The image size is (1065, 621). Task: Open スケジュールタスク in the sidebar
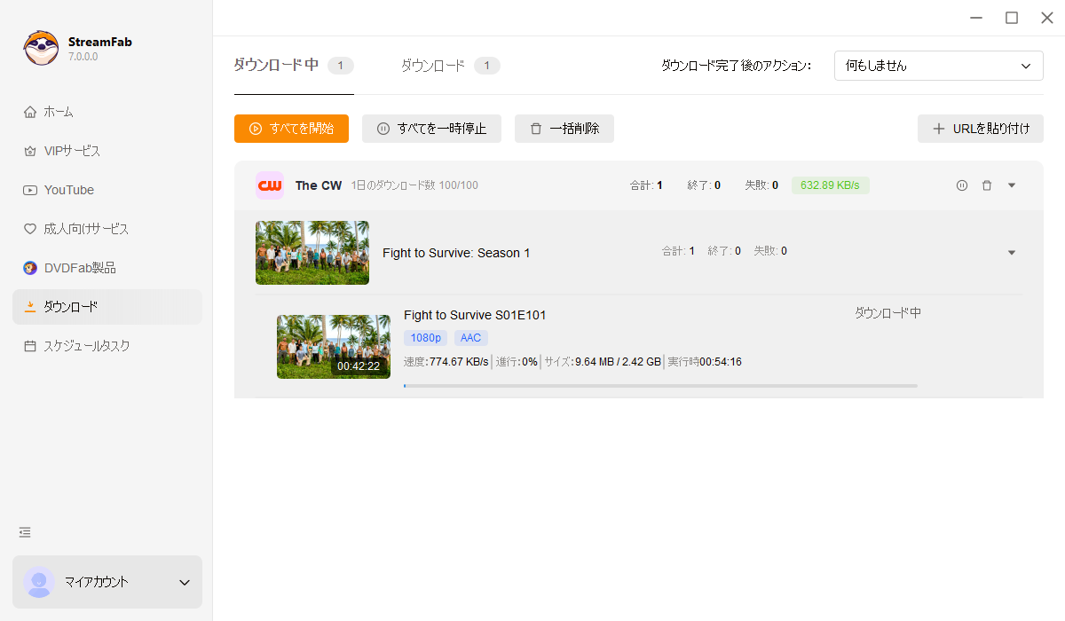(86, 346)
